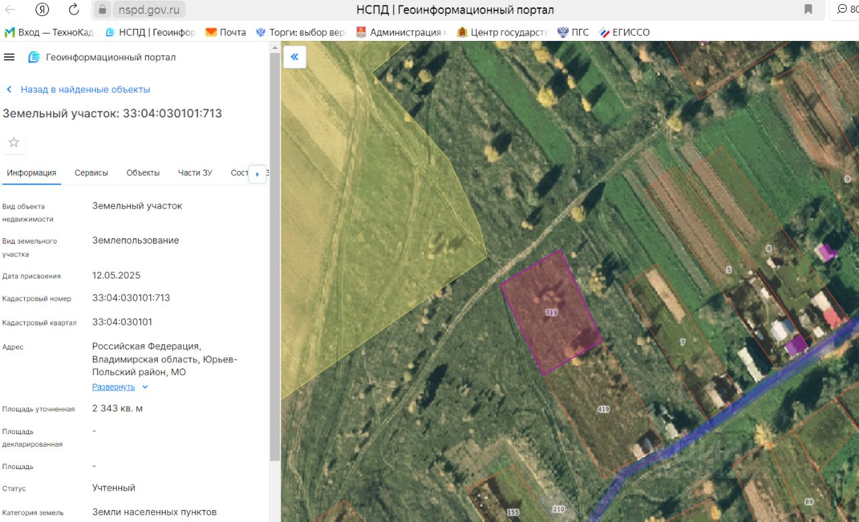Click the Земли населенных пунктов value
This screenshot has width=859, height=522.
click(x=154, y=512)
